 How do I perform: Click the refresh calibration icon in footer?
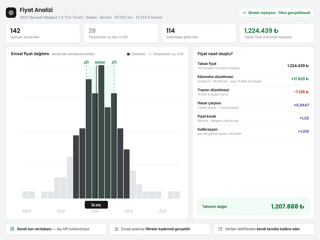[220, 229]
